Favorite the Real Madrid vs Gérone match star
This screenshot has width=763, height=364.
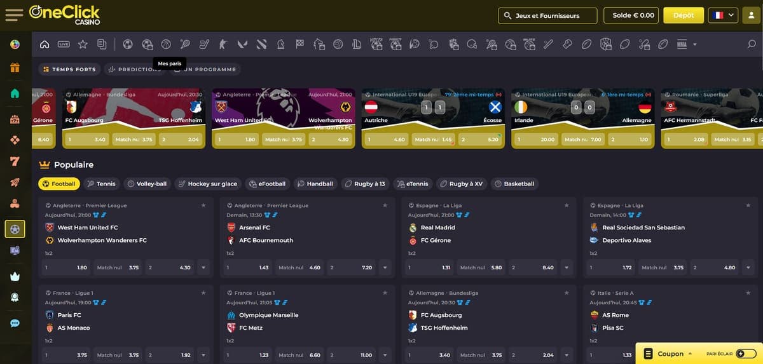point(567,205)
